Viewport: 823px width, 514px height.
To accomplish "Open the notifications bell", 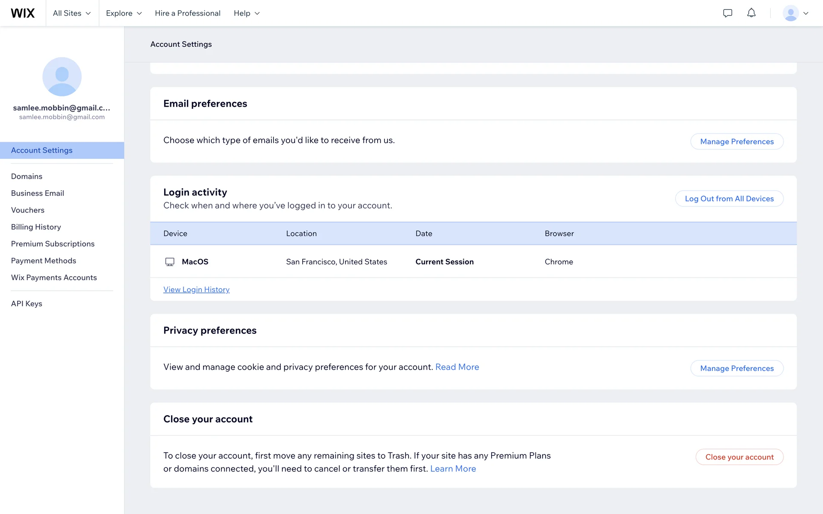I will tap(751, 13).
